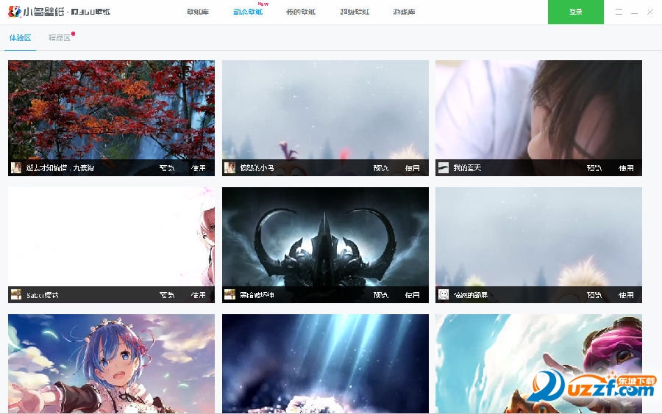Image resolution: width=662 pixels, height=414 pixels.
Task: Click 预览 on the red maple wallpaper
Action: [167, 168]
